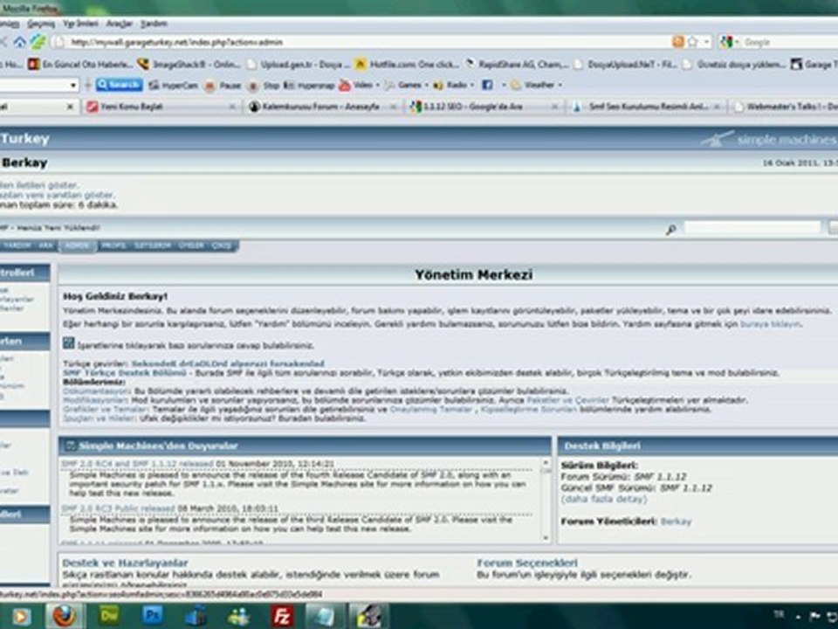Viewport: 838px width, 629px height.
Task: Open the ARA forum menu item
Action: 46,245
